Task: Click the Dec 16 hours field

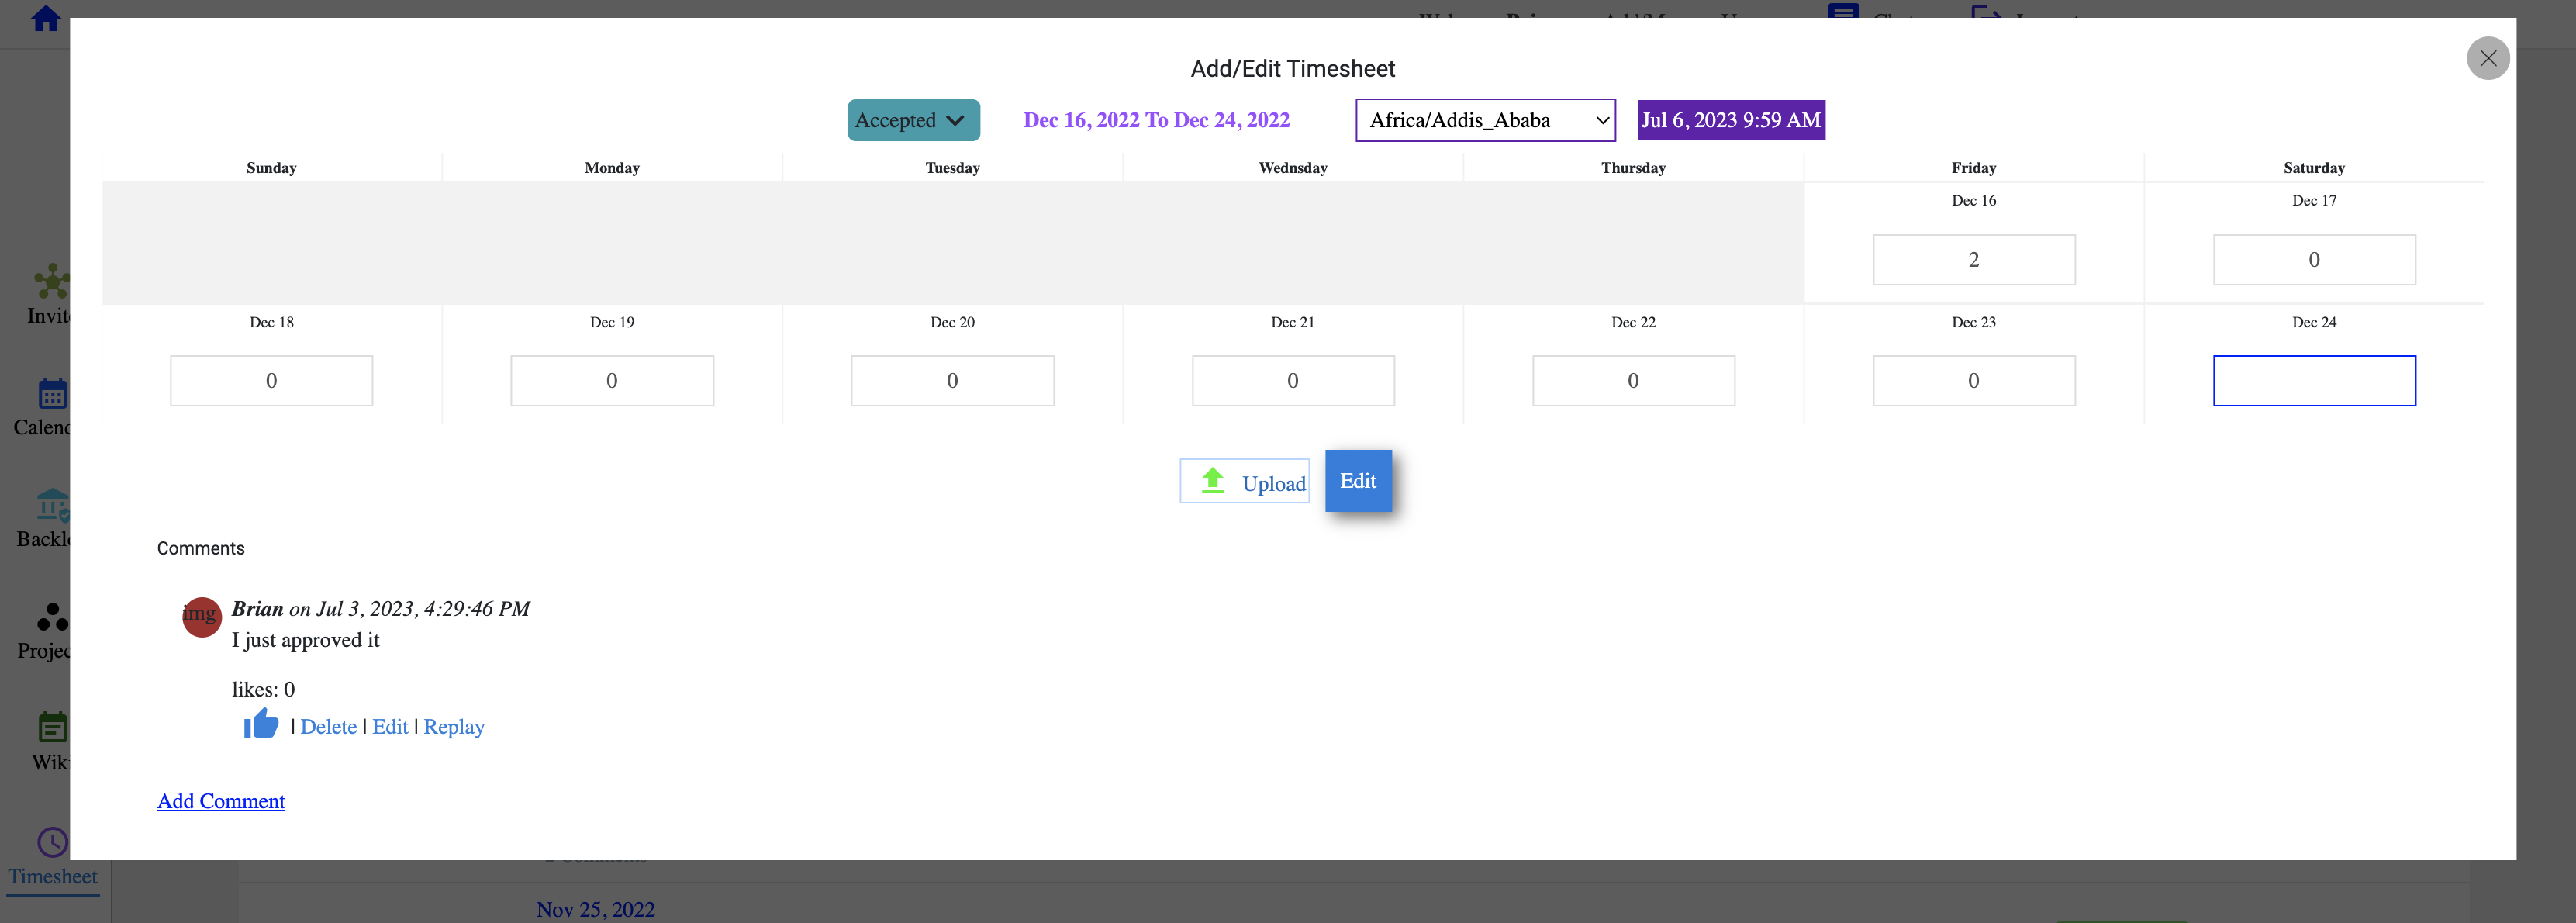Action: 1973,260
